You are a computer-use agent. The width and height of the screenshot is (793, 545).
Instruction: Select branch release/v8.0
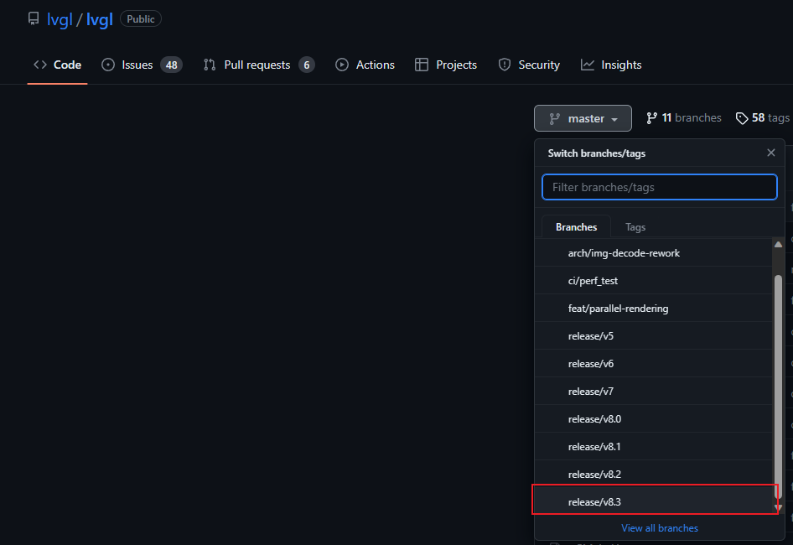coord(653,419)
